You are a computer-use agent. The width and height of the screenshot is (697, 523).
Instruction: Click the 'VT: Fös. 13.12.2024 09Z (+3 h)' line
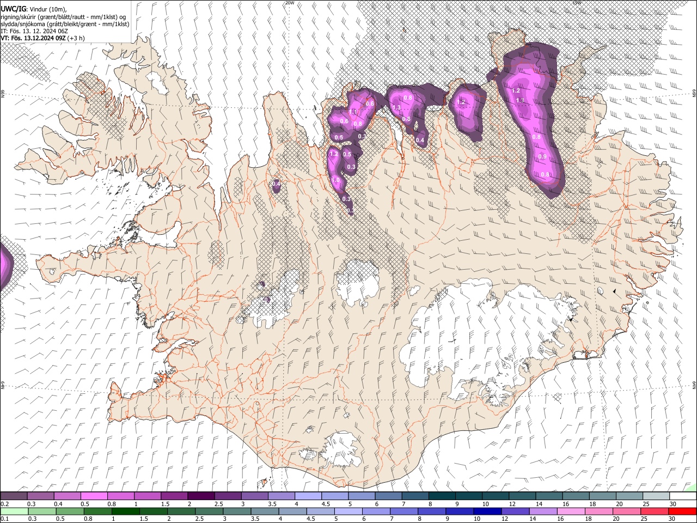(42, 38)
